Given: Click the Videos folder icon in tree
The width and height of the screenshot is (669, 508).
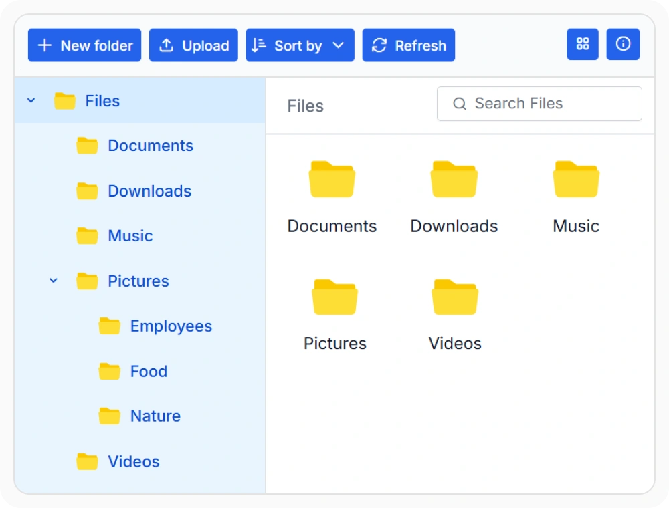Looking at the screenshot, I should click(x=87, y=461).
